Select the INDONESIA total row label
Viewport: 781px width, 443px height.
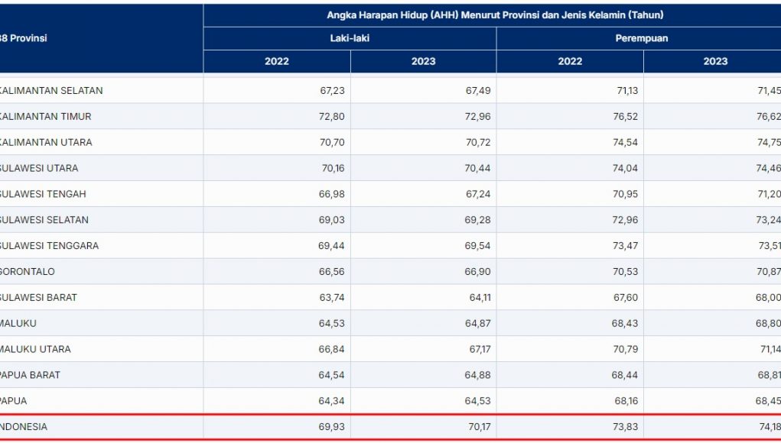click(24, 427)
